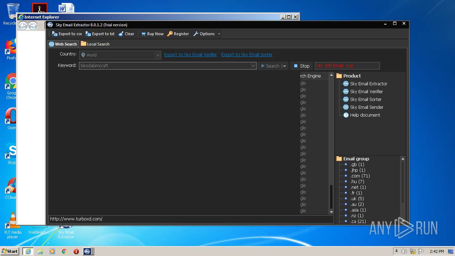Click the Clear broom icon
Screen dimensions: 455x256
tap(121, 34)
